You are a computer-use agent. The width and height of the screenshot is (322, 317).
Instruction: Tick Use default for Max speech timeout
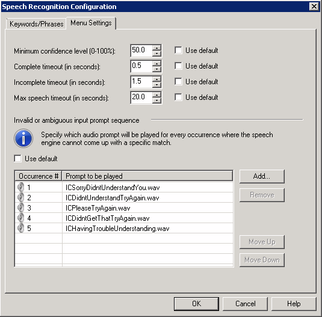pyautogui.click(x=178, y=97)
